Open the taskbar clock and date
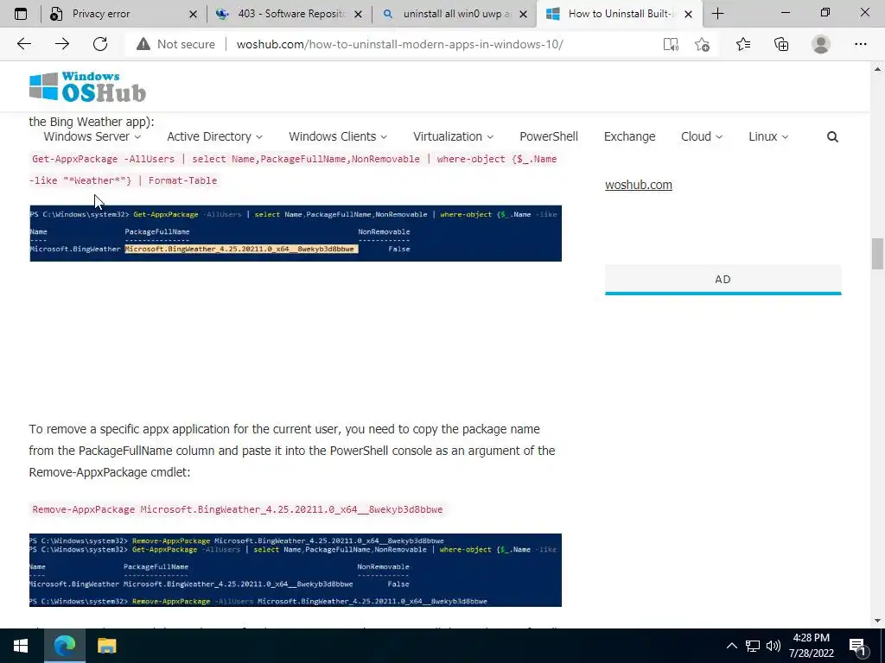Screen dimensions: 885x663 tap(811, 646)
